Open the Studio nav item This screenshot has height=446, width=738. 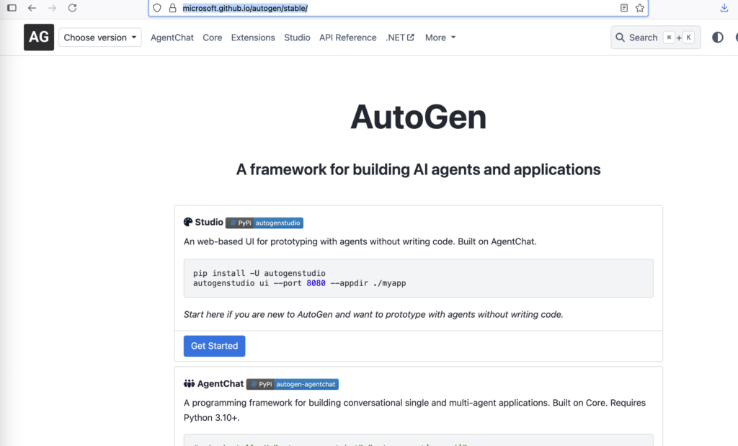click(297, 37)
